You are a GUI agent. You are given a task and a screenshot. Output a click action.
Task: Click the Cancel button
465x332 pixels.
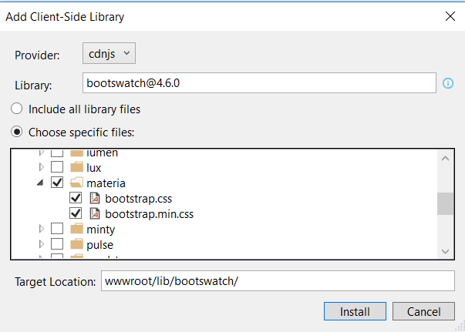coord(423,311)
